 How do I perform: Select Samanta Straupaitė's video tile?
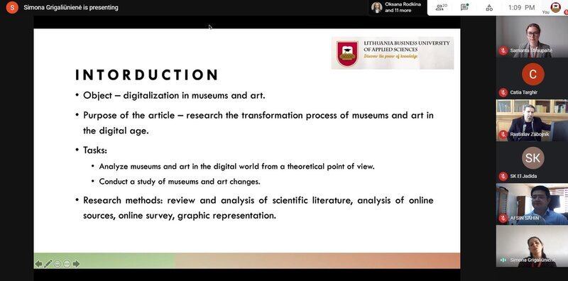coord(532,37)
